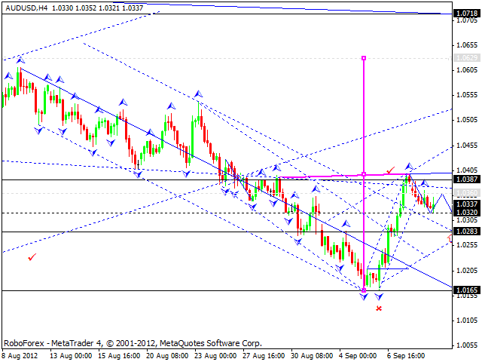Click the AUDUSD,H4 symbol title text
Viewport: 482px width, 362px height.
click(x=26, y=8)
